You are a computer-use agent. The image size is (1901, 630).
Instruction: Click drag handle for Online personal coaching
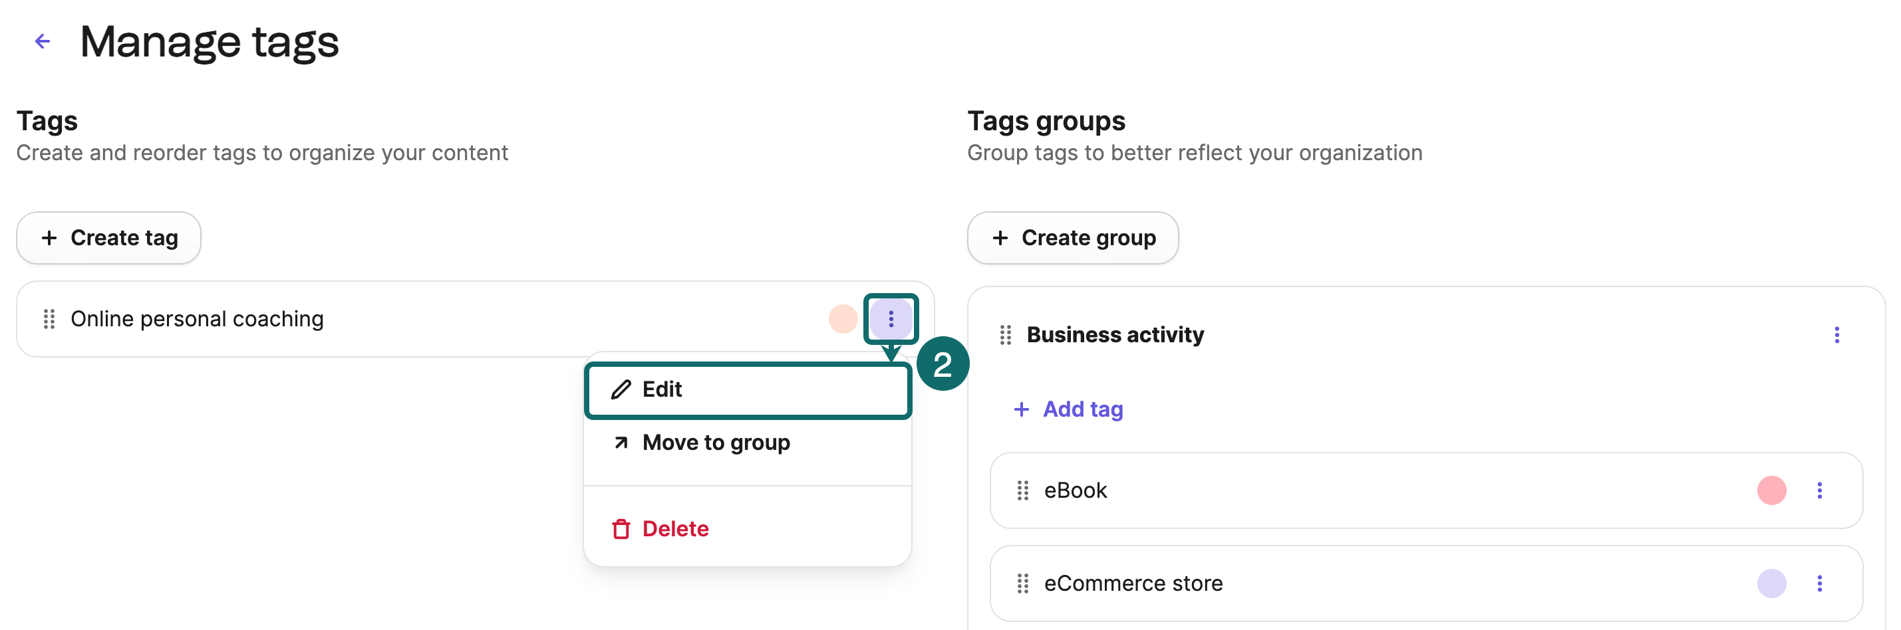tap(49, 319)
